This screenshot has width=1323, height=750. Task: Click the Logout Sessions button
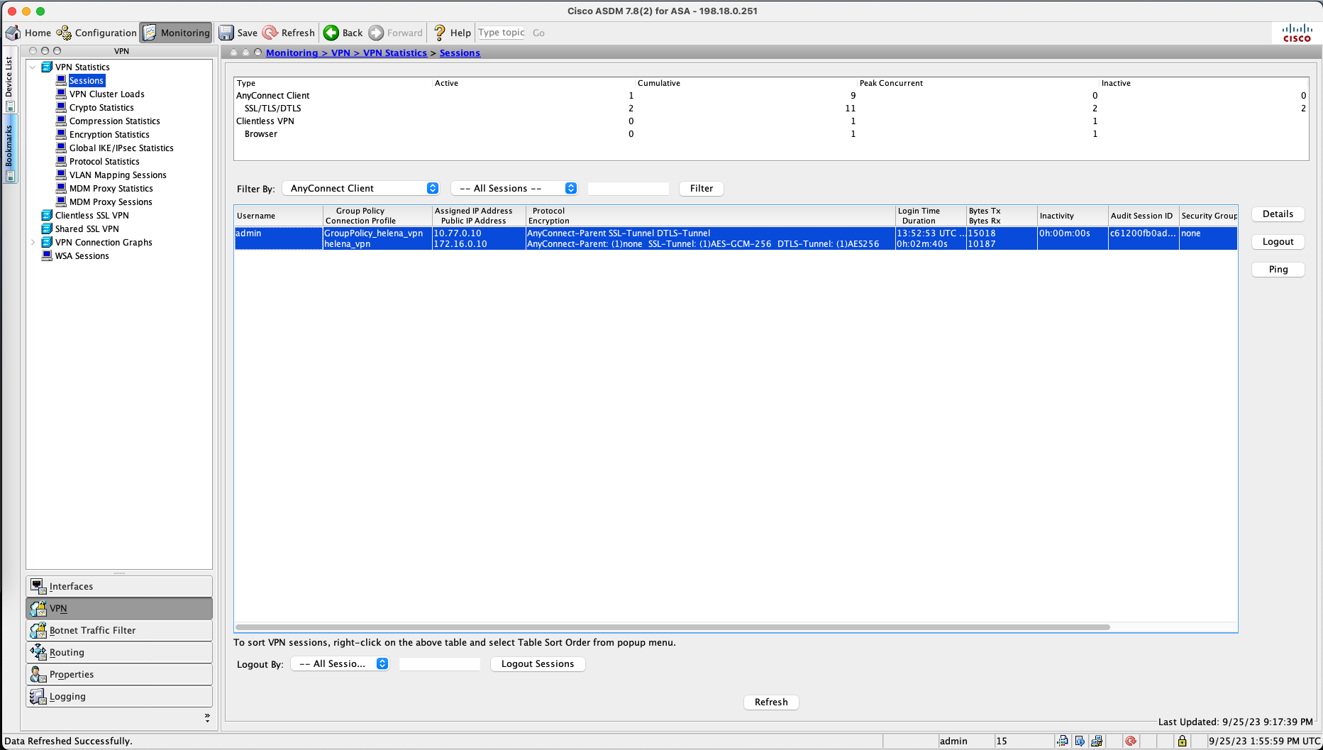click(537, 663)
